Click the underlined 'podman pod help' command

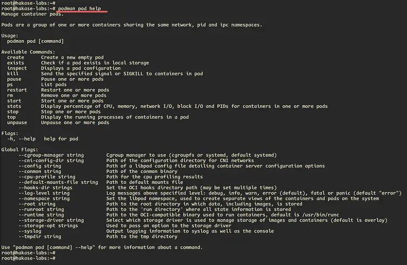pos(79,9)
